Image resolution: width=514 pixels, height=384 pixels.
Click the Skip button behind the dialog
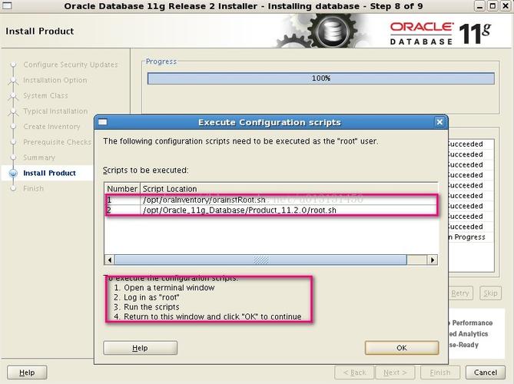tap(490, 293)
